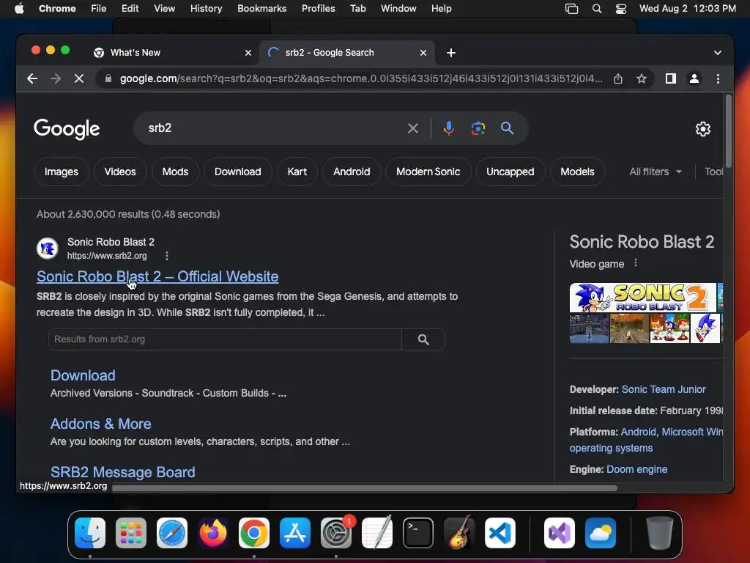
Task: Open Sonic Robo Blast 2 Official Website link
Action: (x=157, y=276)
